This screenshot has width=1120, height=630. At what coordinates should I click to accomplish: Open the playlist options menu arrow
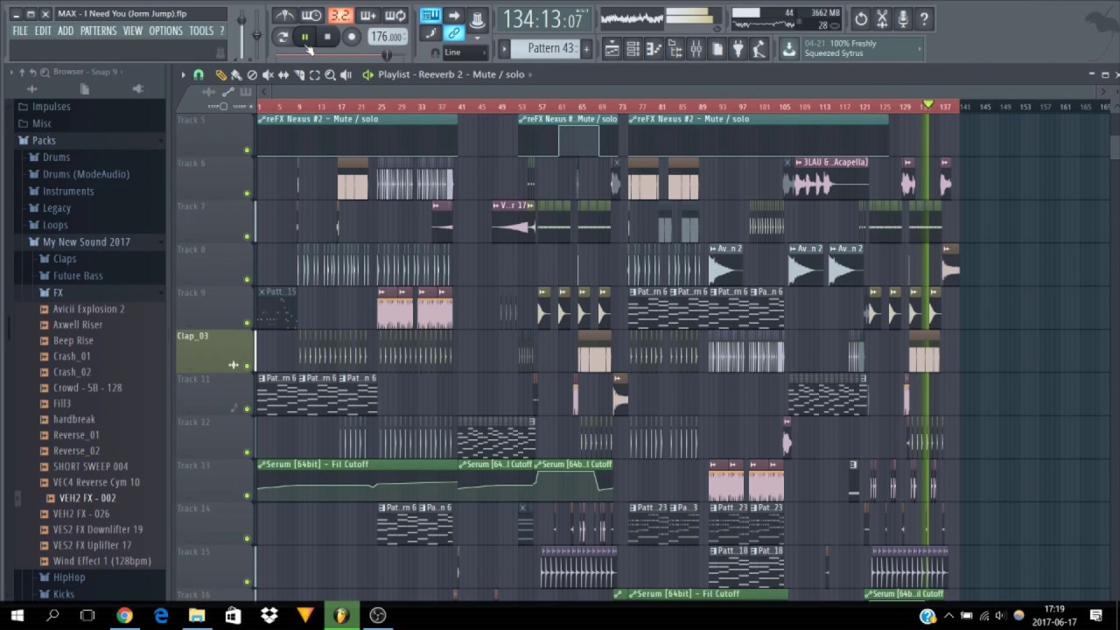[183, 75]
